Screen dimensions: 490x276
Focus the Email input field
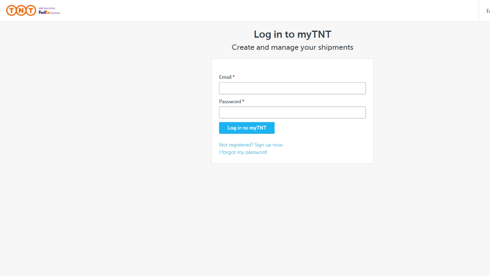pos(292,88)
